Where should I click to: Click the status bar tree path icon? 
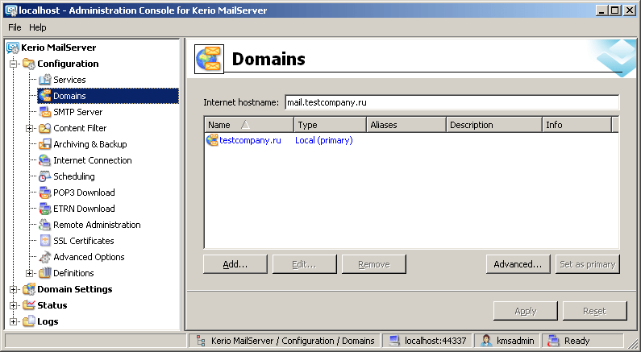click(x=201, y=341)
